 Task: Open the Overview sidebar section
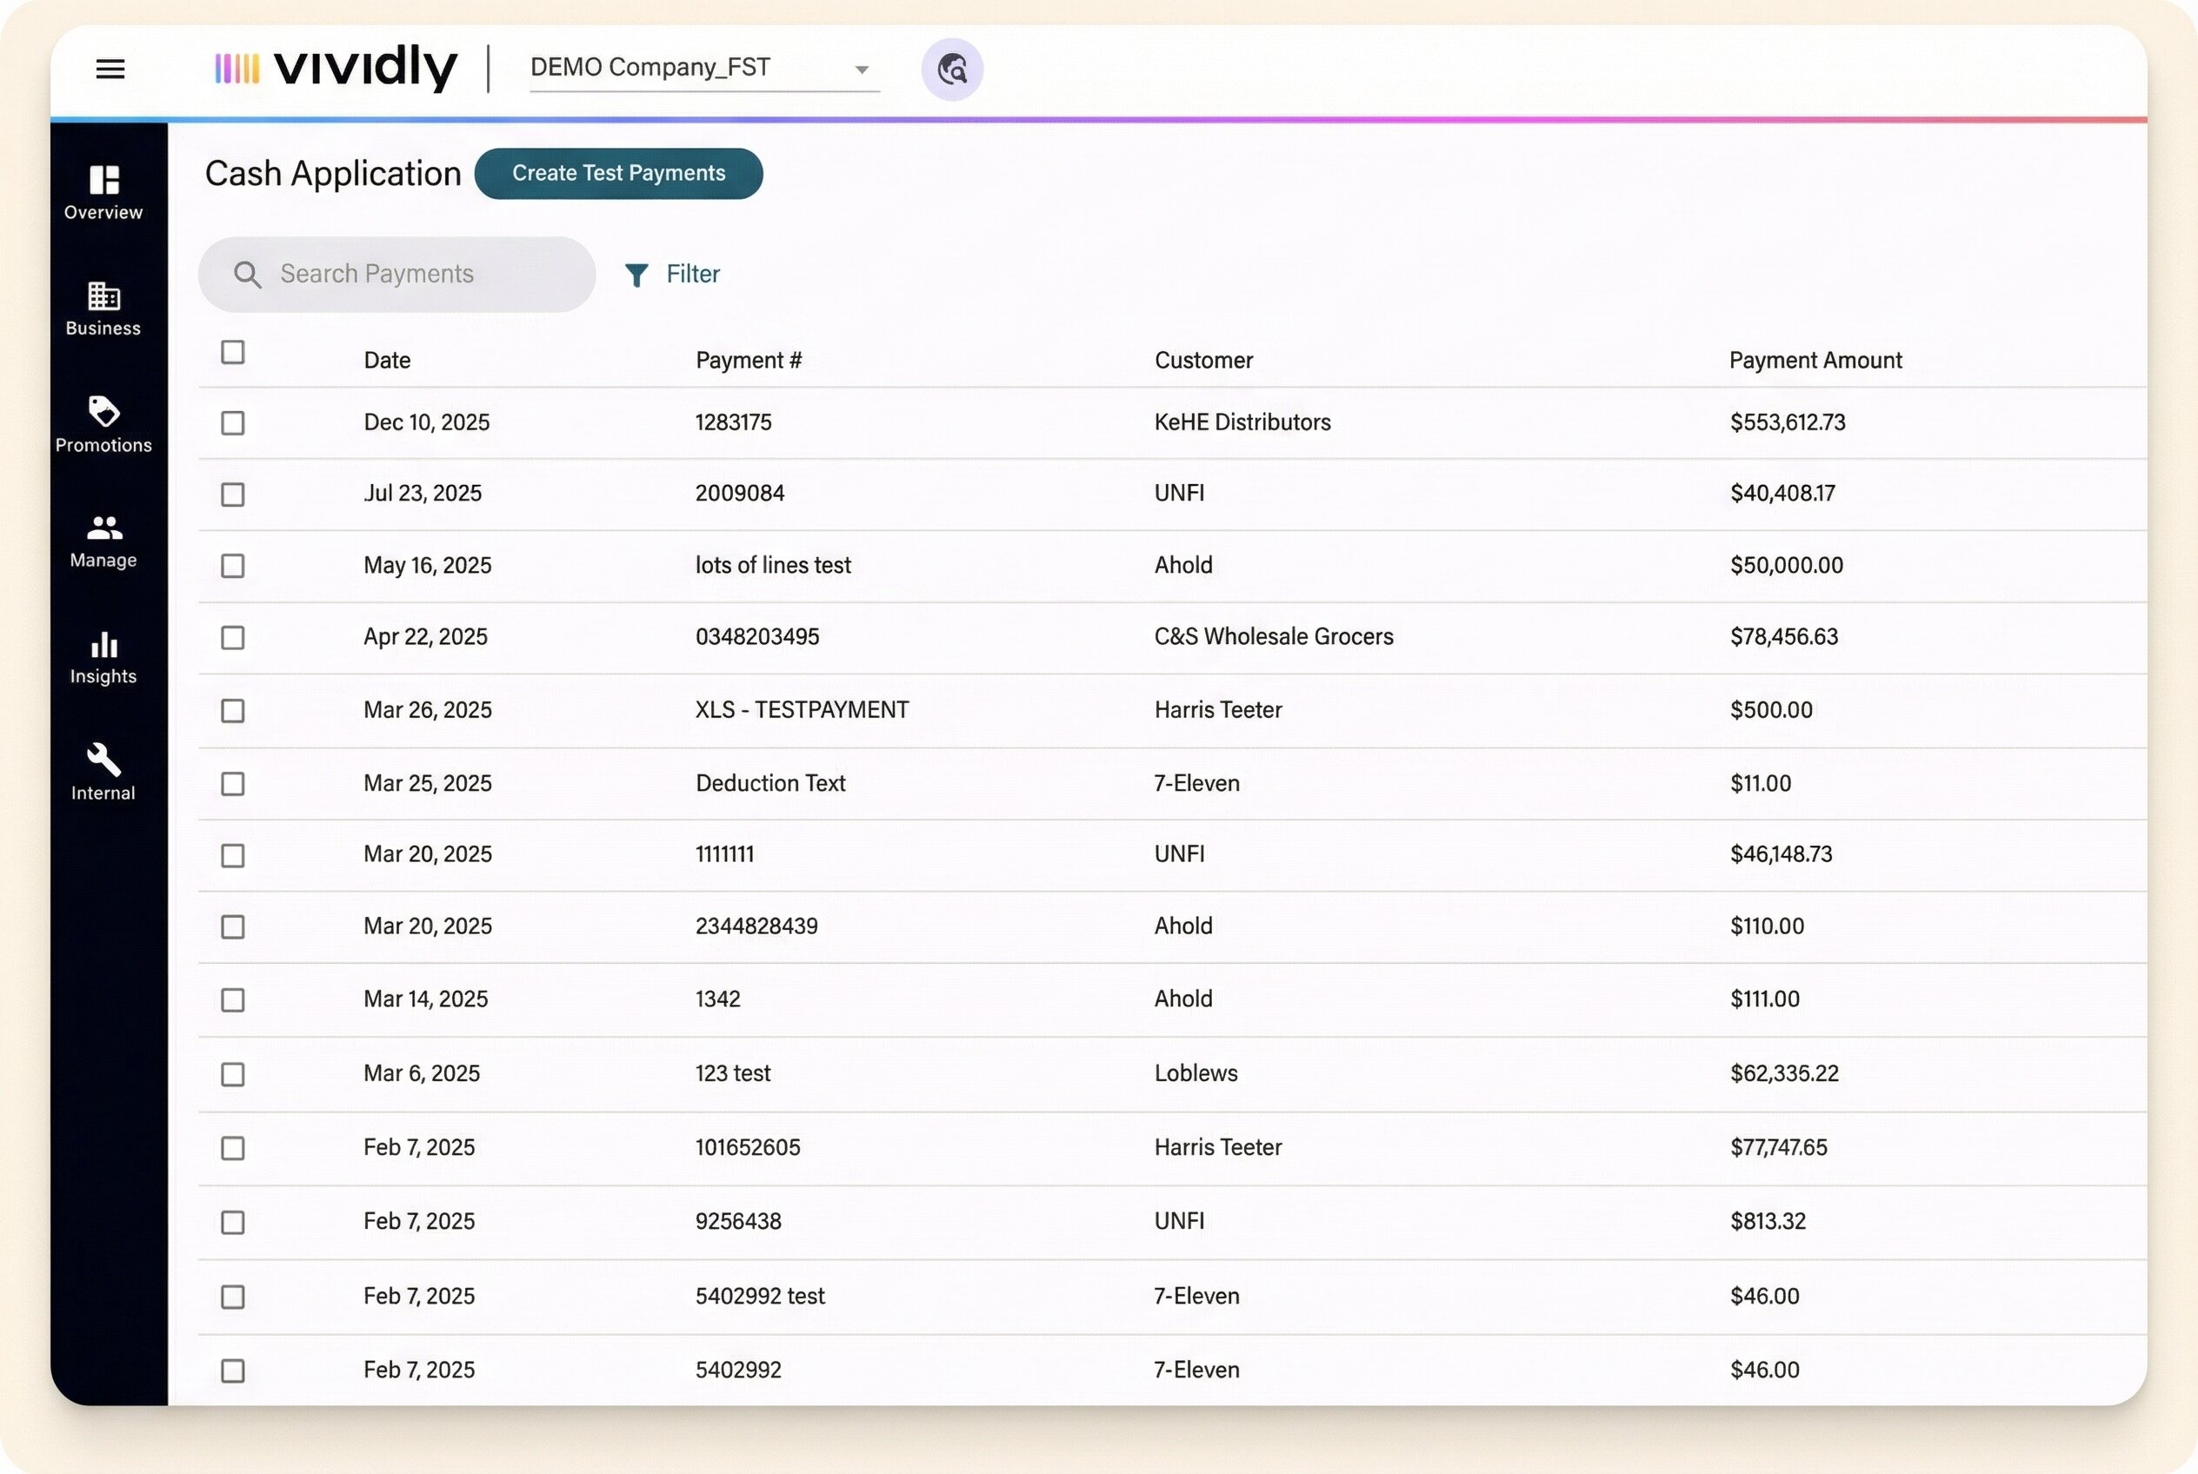click(x=103, y=192)
